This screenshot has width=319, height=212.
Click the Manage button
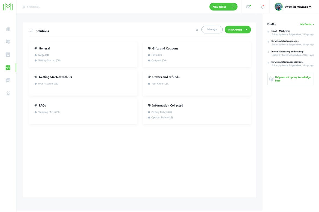(x=212, y=30)
